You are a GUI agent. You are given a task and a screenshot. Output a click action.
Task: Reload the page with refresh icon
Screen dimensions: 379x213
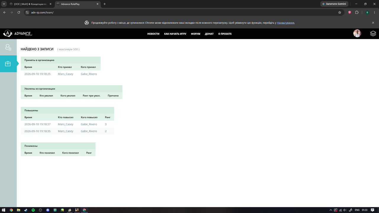coord(19,12)
